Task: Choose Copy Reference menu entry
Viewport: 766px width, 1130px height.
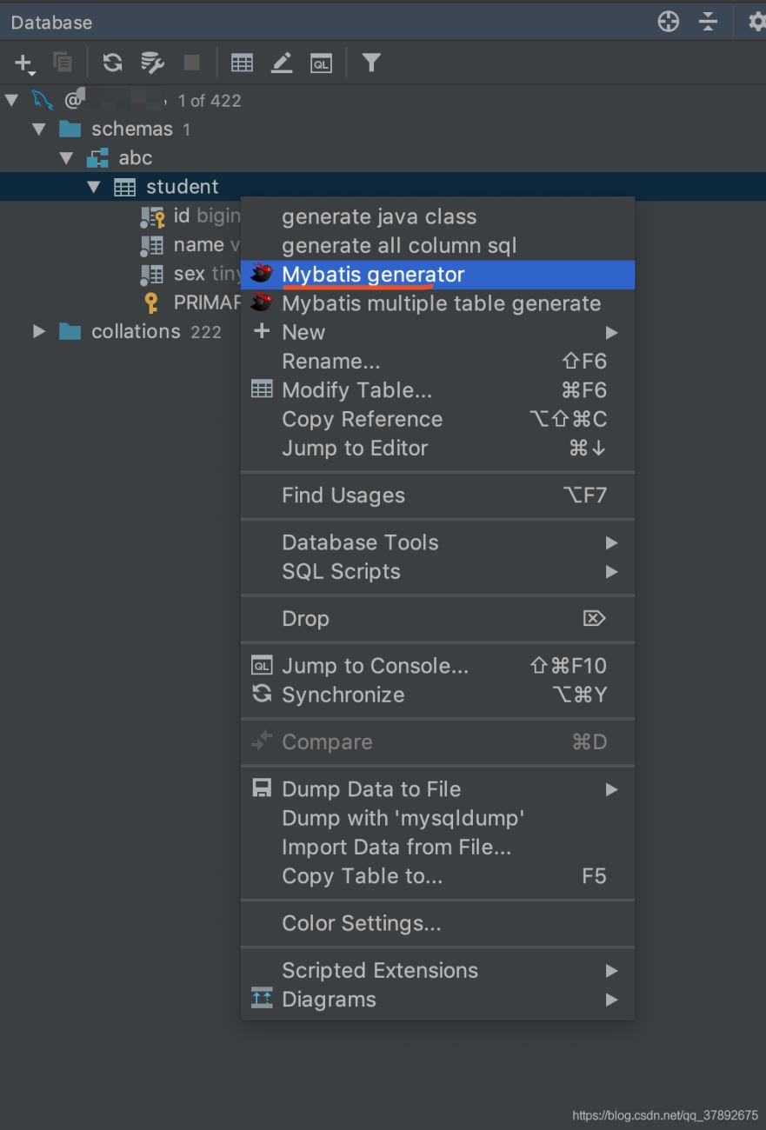Action: [437, 419]
